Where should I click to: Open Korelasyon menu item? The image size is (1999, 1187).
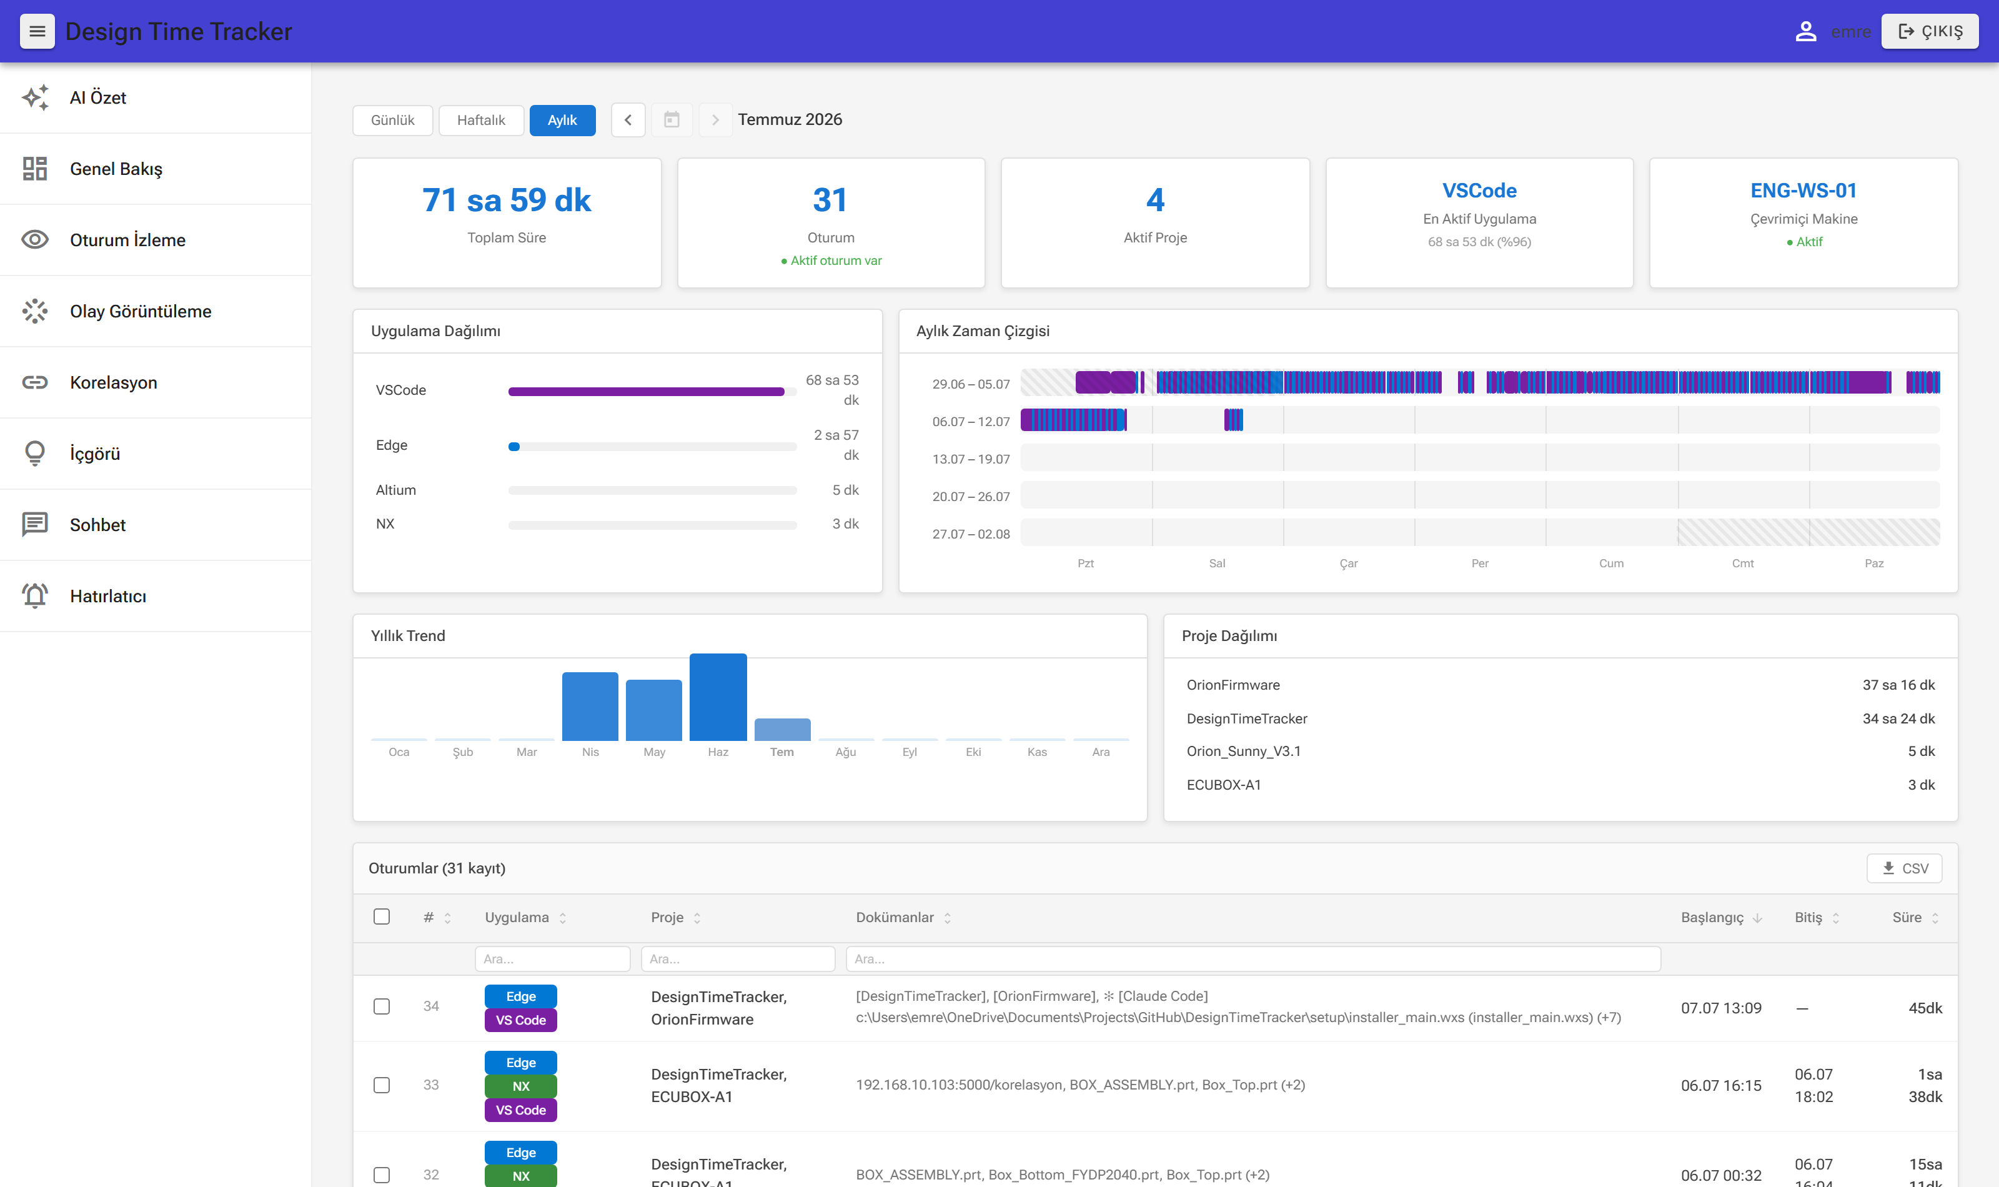coord(155,382)
